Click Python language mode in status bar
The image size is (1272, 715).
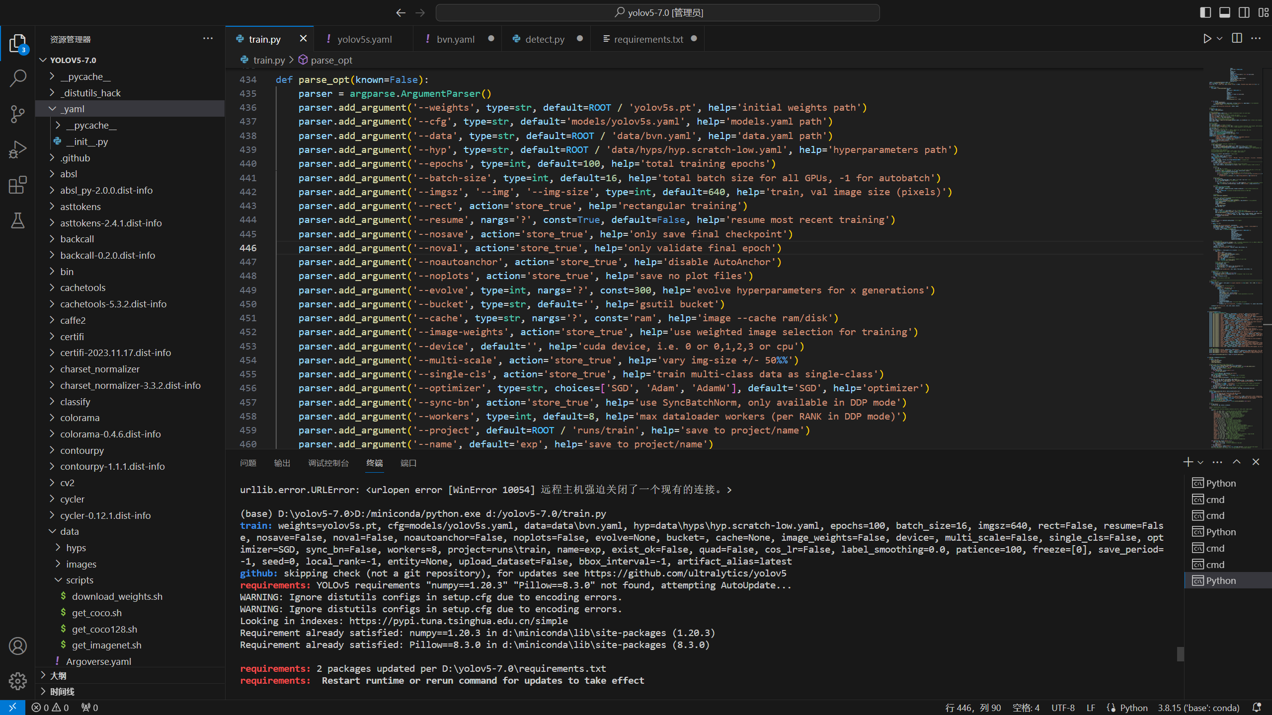(1133, 708)
